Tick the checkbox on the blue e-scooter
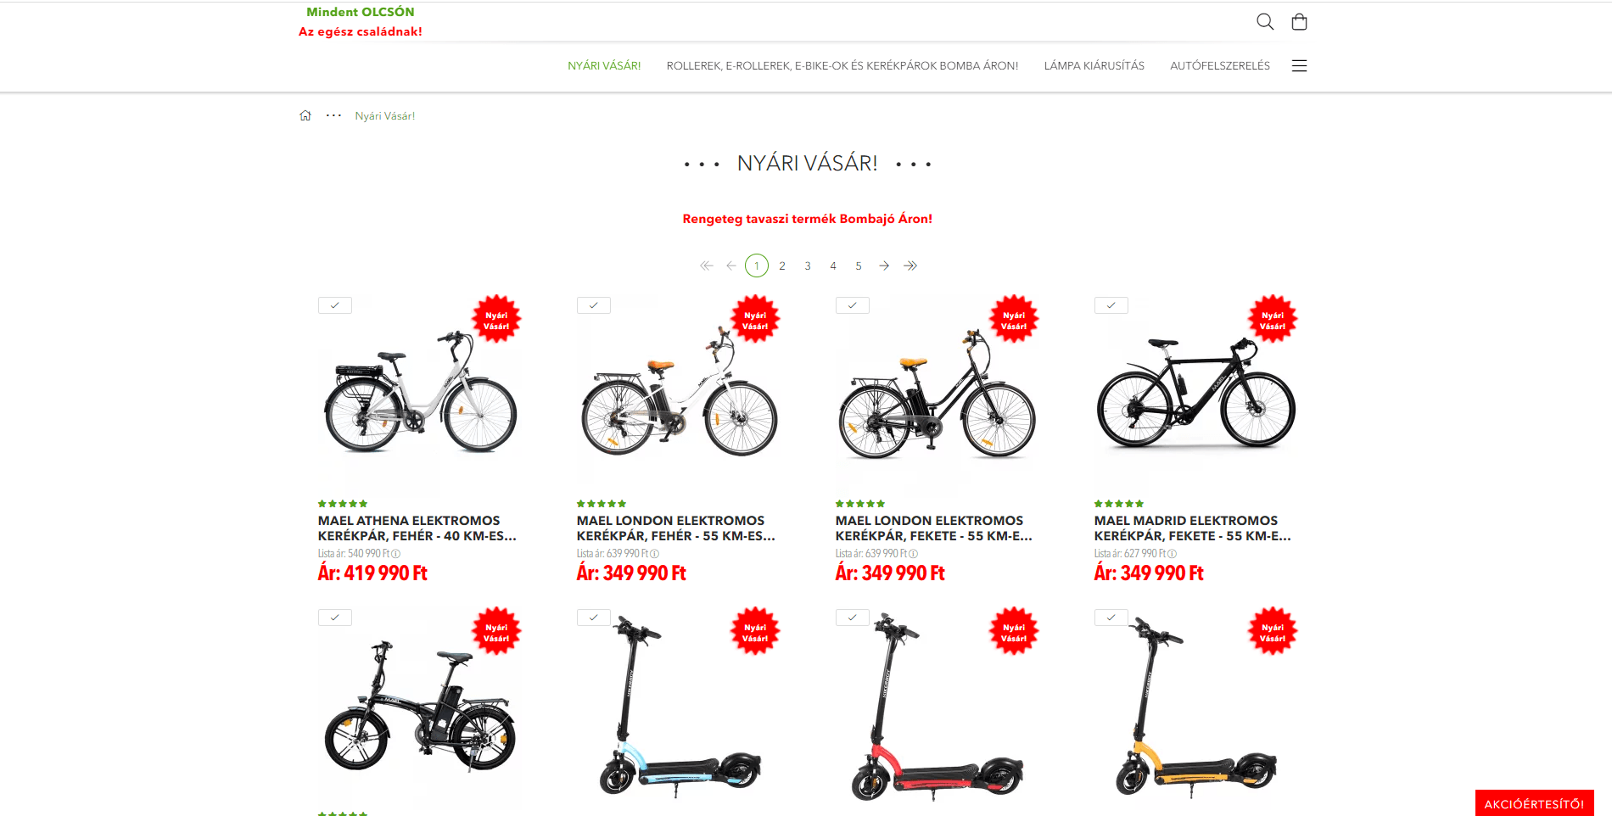The height and width of the screenshot is (816, 1612). (x=594, y=618)
